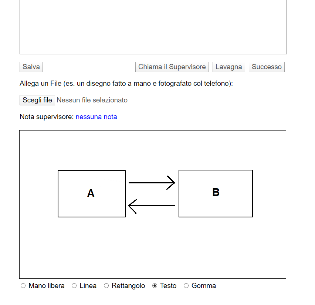Click inside the large text area
The image size is (315, 305).
click(x=153, y=27)
